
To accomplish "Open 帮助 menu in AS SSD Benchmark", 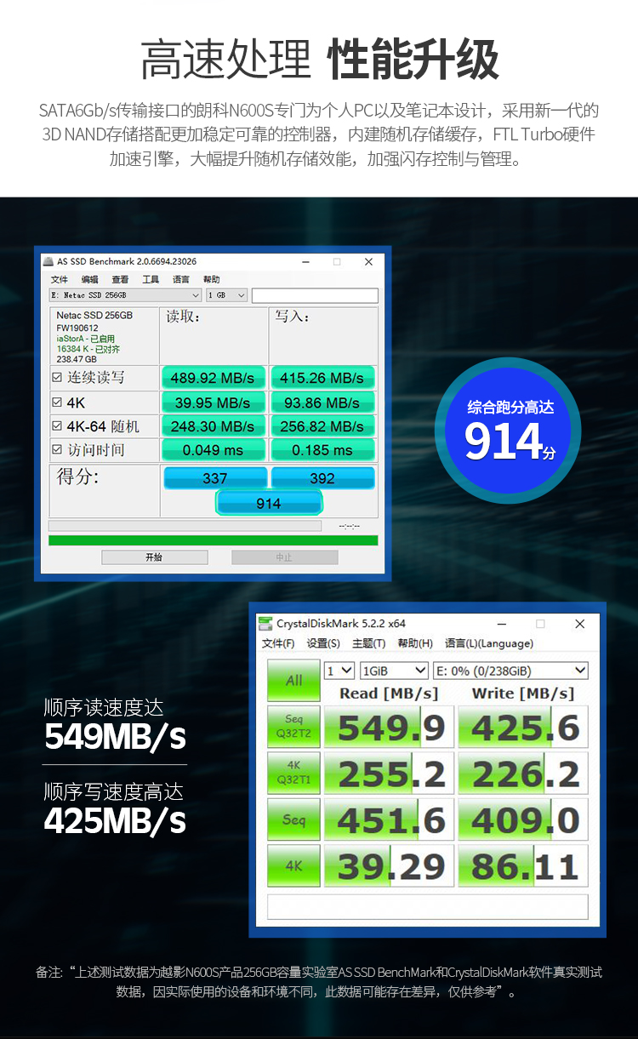I will point(211,280).
